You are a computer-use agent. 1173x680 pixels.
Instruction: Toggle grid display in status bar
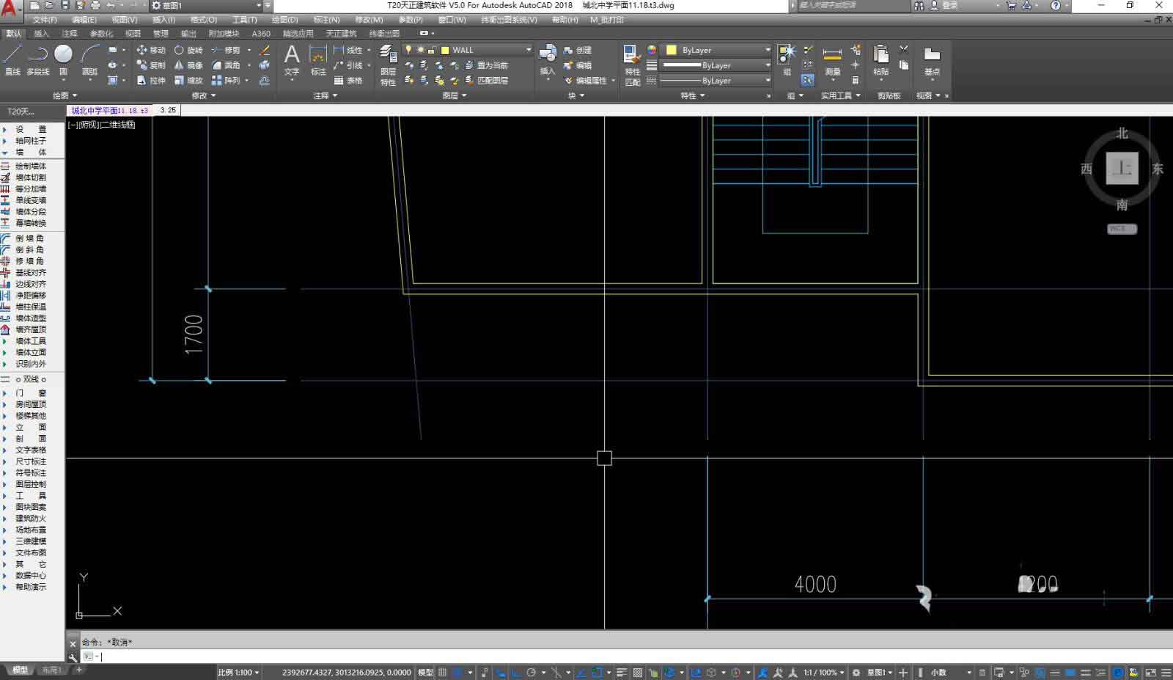442,672
